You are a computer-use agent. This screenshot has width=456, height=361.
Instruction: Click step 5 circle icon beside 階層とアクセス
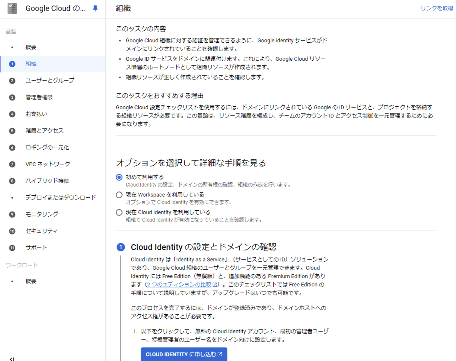(x=12, y=131)
